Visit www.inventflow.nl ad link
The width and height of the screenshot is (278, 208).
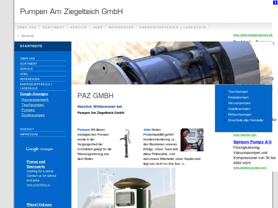[x=38, y=185]
